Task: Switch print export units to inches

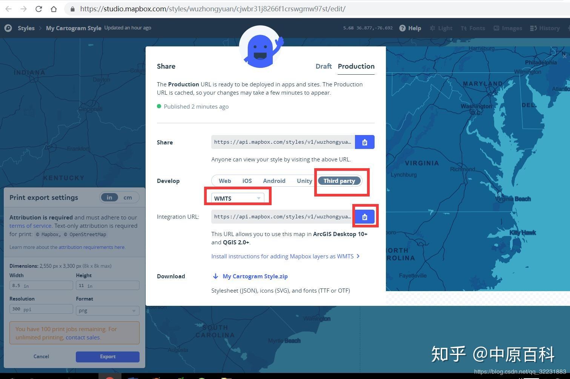Action: [x=109, y=197]
